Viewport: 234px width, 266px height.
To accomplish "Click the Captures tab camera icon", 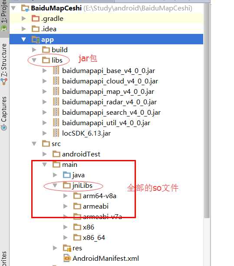I will (4, 127).
